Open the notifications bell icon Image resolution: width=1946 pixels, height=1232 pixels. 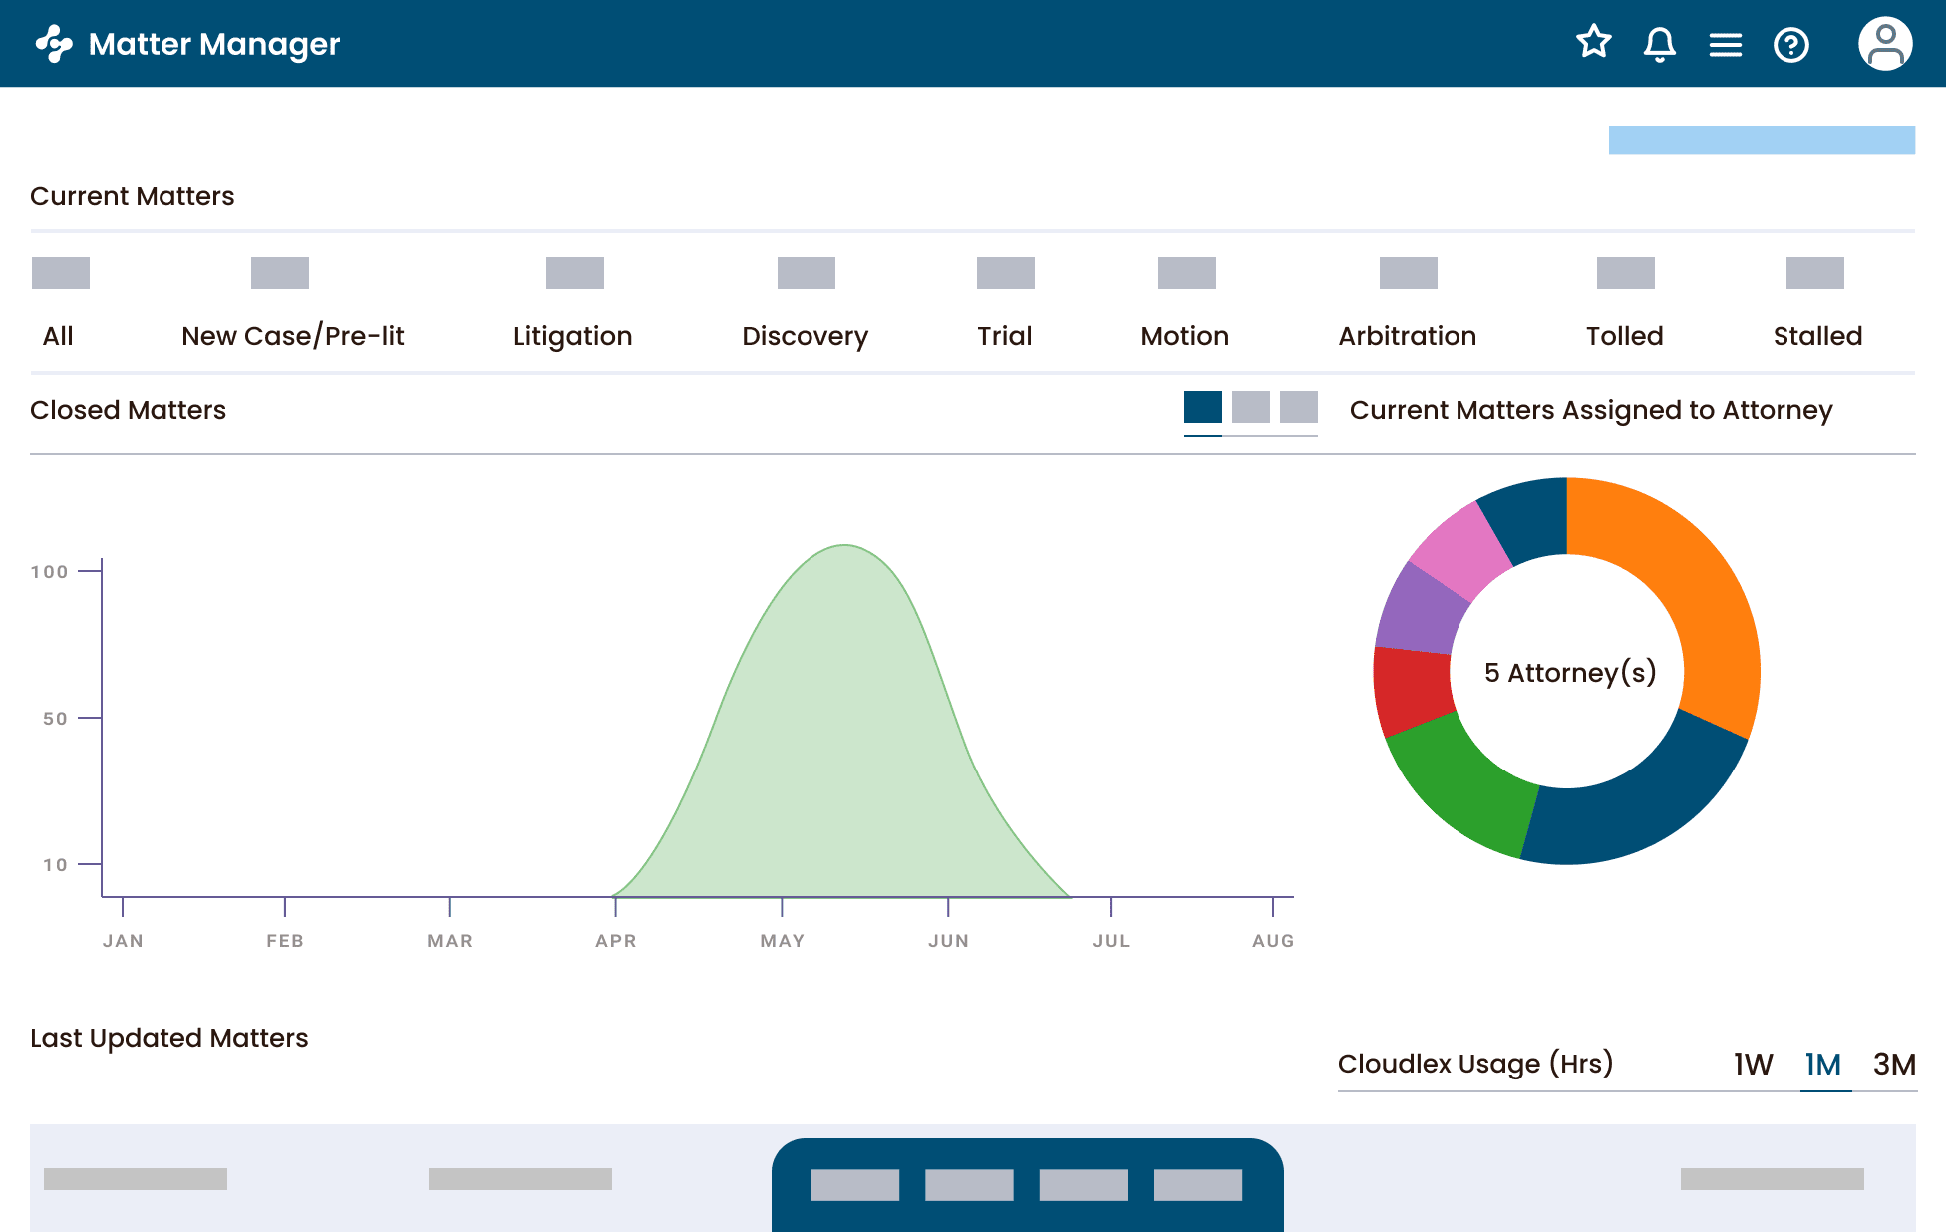[1659, 43]
